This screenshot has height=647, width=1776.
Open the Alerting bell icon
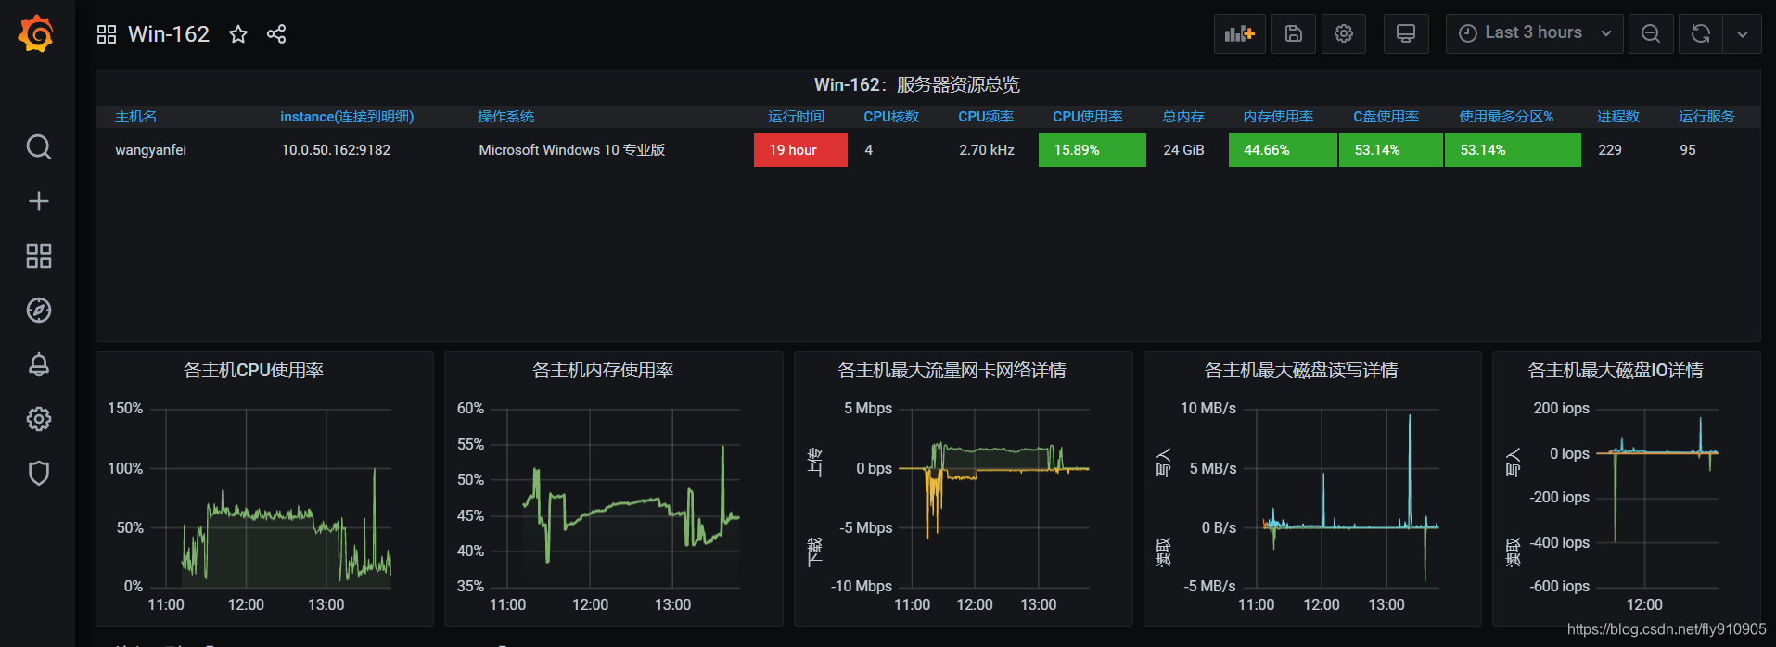[38, 364]
